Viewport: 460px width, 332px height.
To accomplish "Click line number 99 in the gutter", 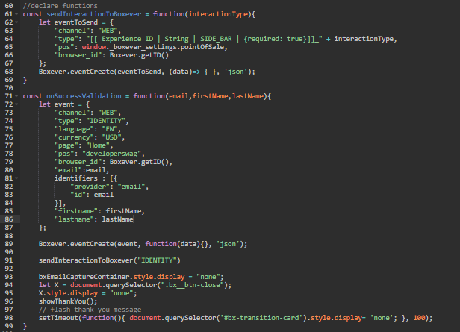I will [x=7, y=325].
